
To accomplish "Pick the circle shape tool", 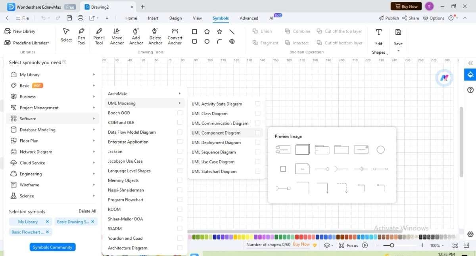I will click(x=207, y=41).
